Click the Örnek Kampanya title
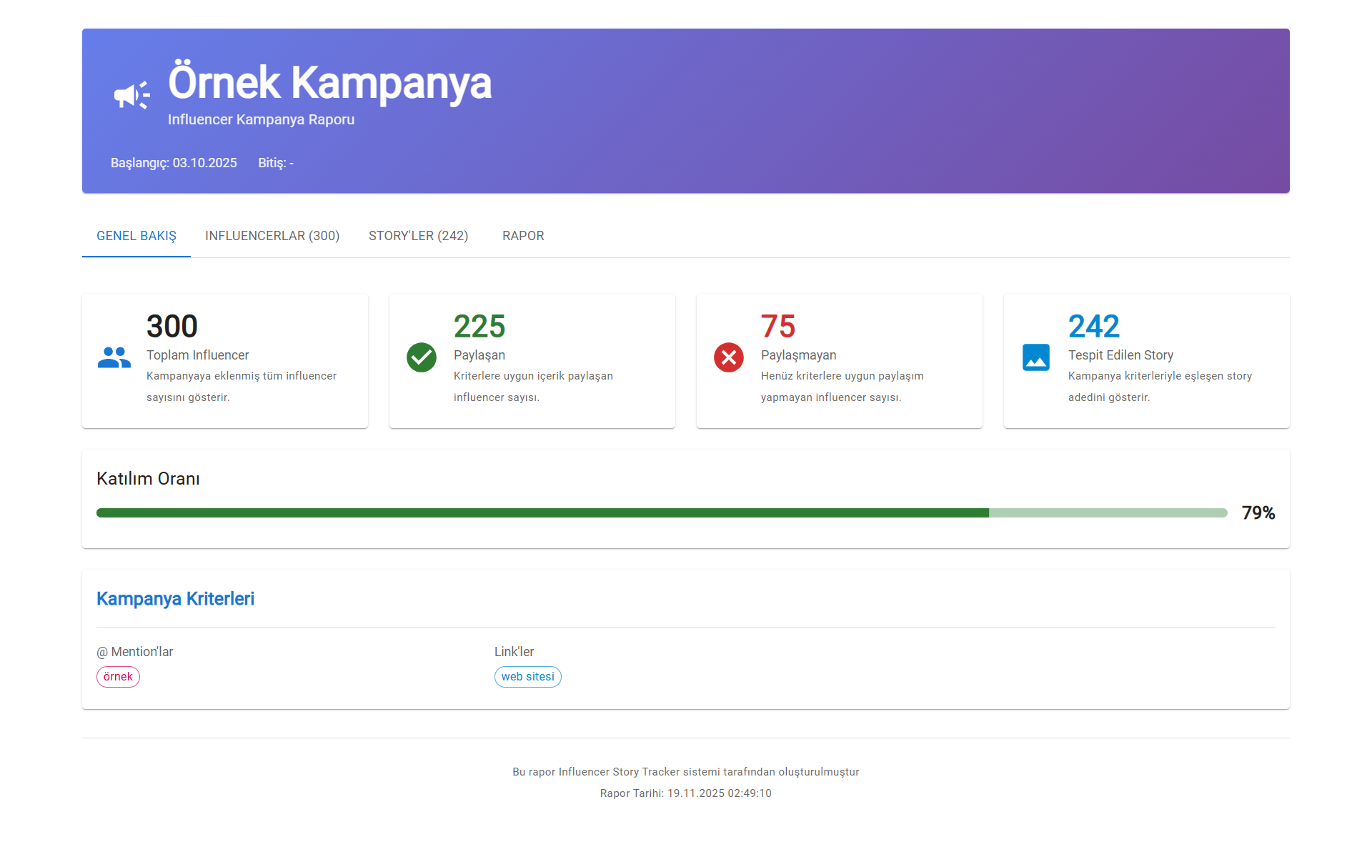The image size is (1372, 852). (329, 83)
